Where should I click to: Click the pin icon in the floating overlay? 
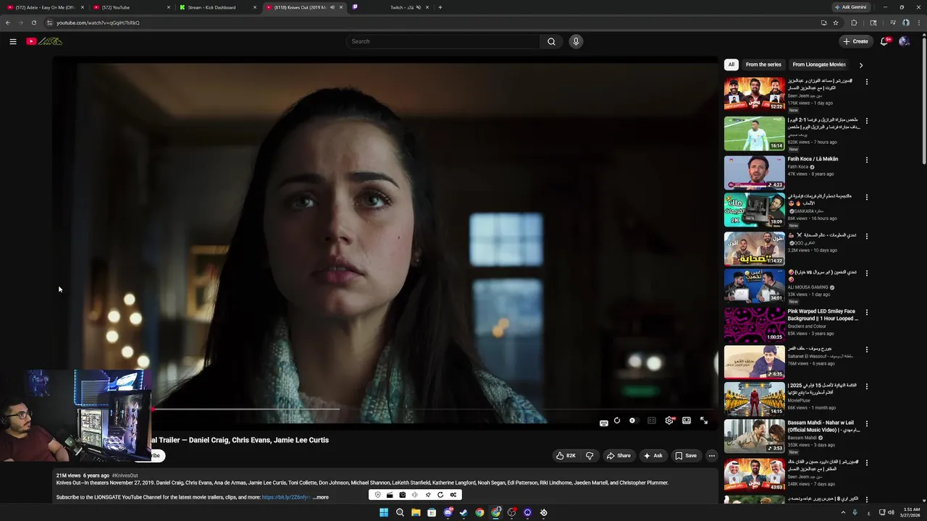[x=428, y=495]
